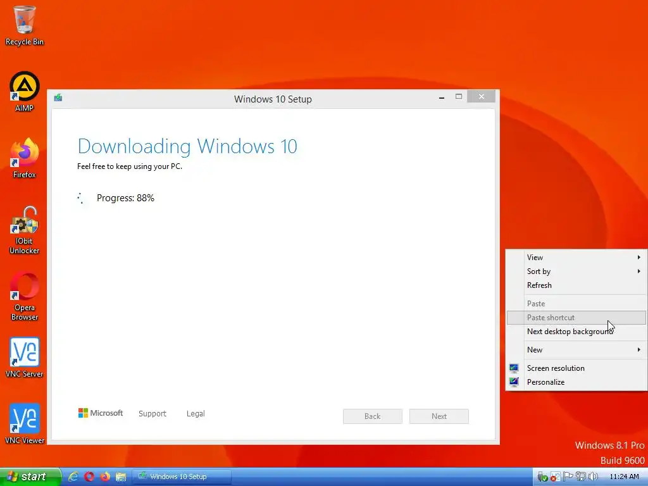This screenshot has height=486, width=648.
Task: Select the Firefox desktop shortcut
Action: click(x=24, y=158)
